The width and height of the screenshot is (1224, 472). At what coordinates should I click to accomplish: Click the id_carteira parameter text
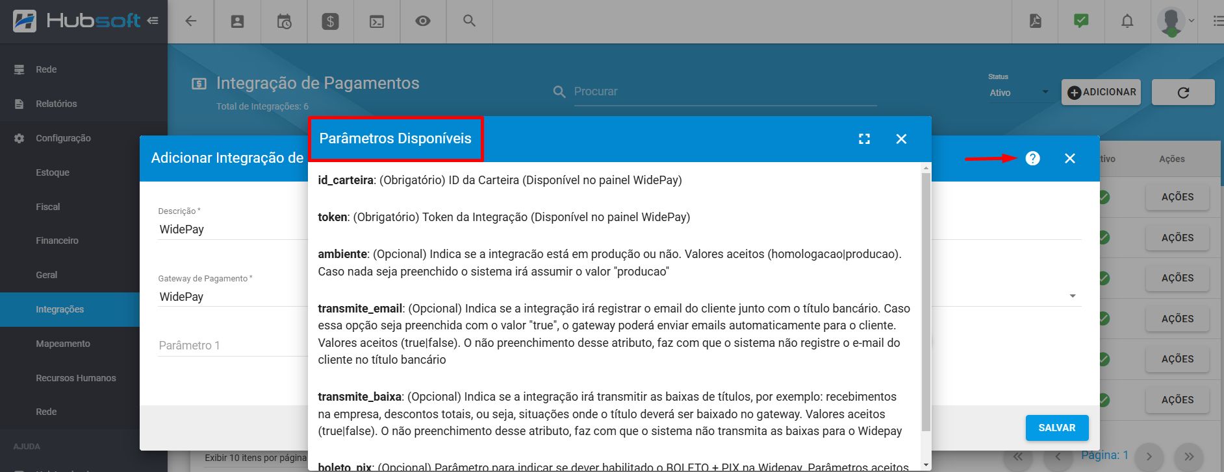(x=500, y=180)
